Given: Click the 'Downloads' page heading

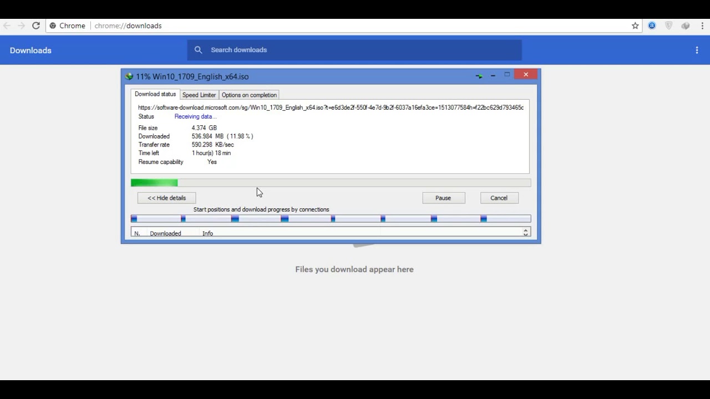Looking at the screenshot, I should (31, 50).
